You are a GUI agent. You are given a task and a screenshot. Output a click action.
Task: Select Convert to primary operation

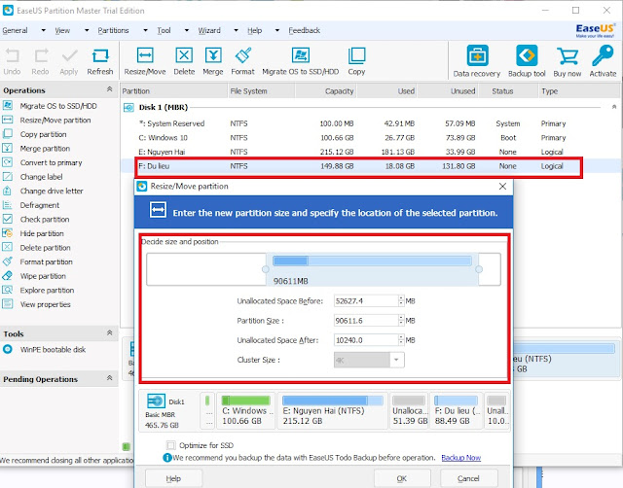[x=51, y=162]
